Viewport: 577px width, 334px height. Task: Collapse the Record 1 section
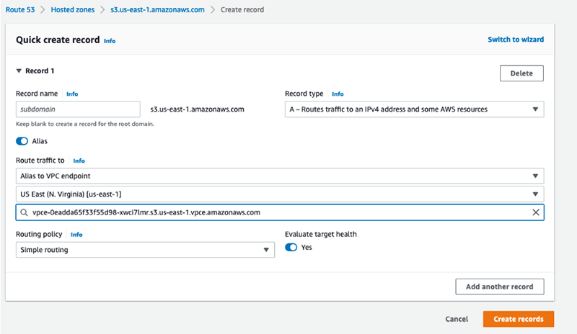tap(19, 71)
